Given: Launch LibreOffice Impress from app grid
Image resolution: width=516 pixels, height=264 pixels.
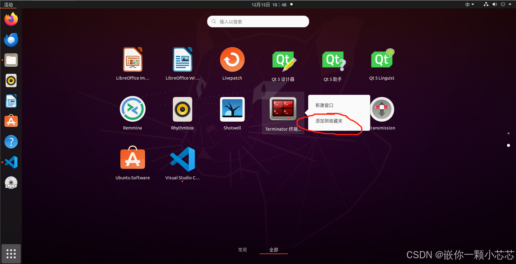Looking at the screenshot, I should (133, 64).
